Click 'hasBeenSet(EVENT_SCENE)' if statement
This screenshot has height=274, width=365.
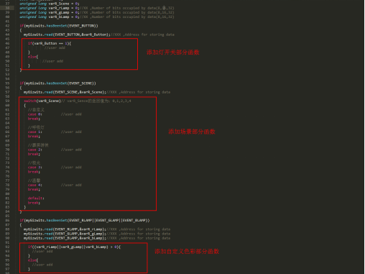[57, 83]
